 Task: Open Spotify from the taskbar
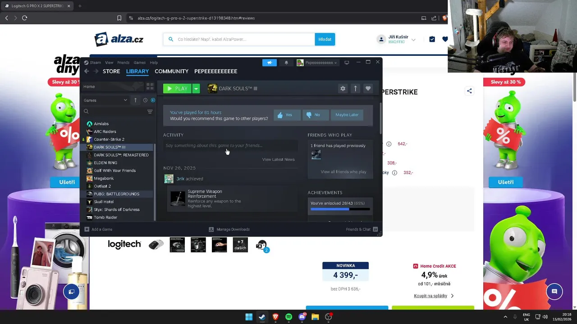(288, 317)
